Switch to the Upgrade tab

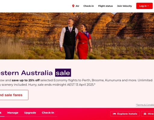pos(30,113)
